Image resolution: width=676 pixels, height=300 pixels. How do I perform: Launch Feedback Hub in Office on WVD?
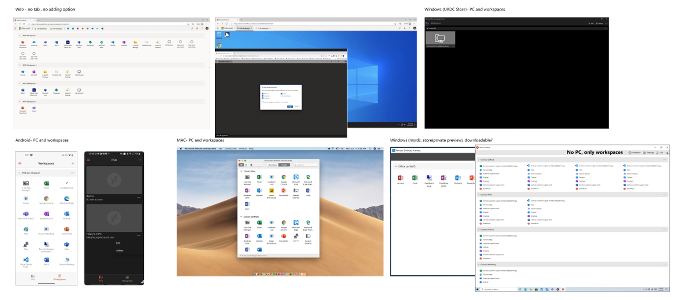pos(429,181)
